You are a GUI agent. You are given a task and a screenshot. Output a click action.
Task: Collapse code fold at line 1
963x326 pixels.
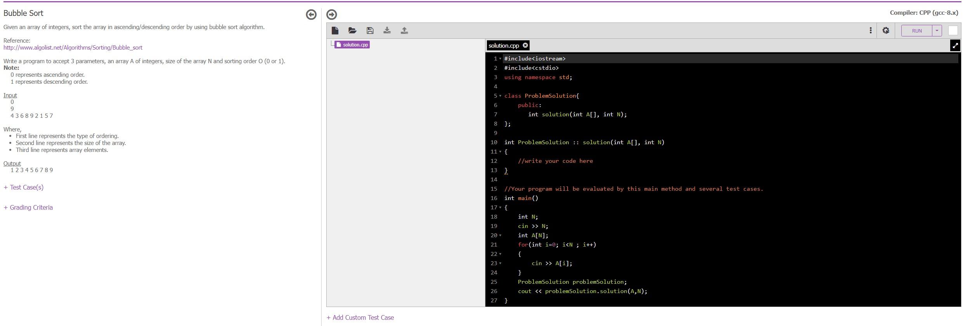click(x=500, y=59)
